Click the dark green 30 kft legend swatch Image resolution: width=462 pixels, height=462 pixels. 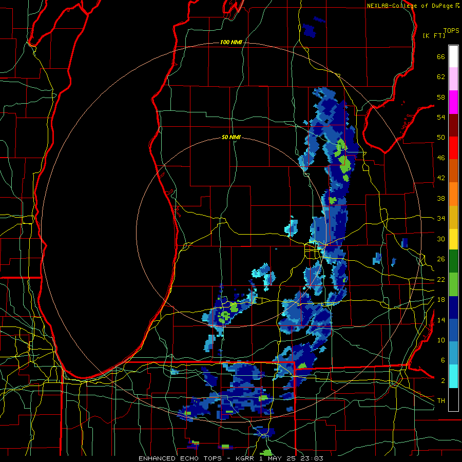coord(453,261)
